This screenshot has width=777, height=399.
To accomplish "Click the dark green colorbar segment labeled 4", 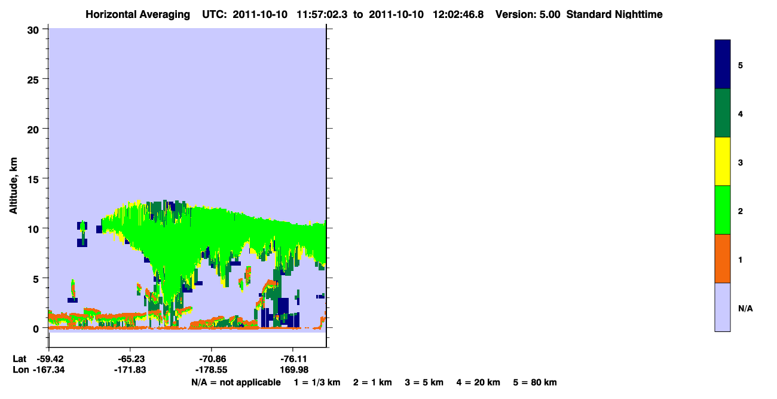I will point(722,113).
